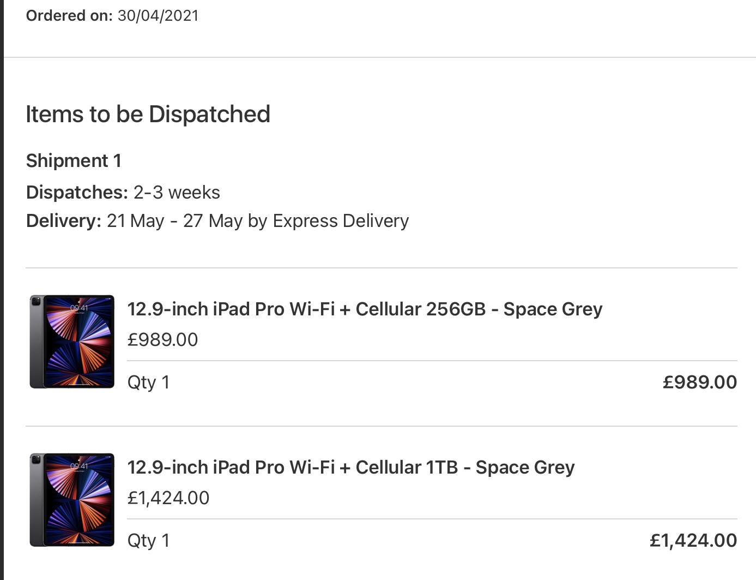Click the Ordered on label
This screenshot has width=756, height=580.
point(69,15)
